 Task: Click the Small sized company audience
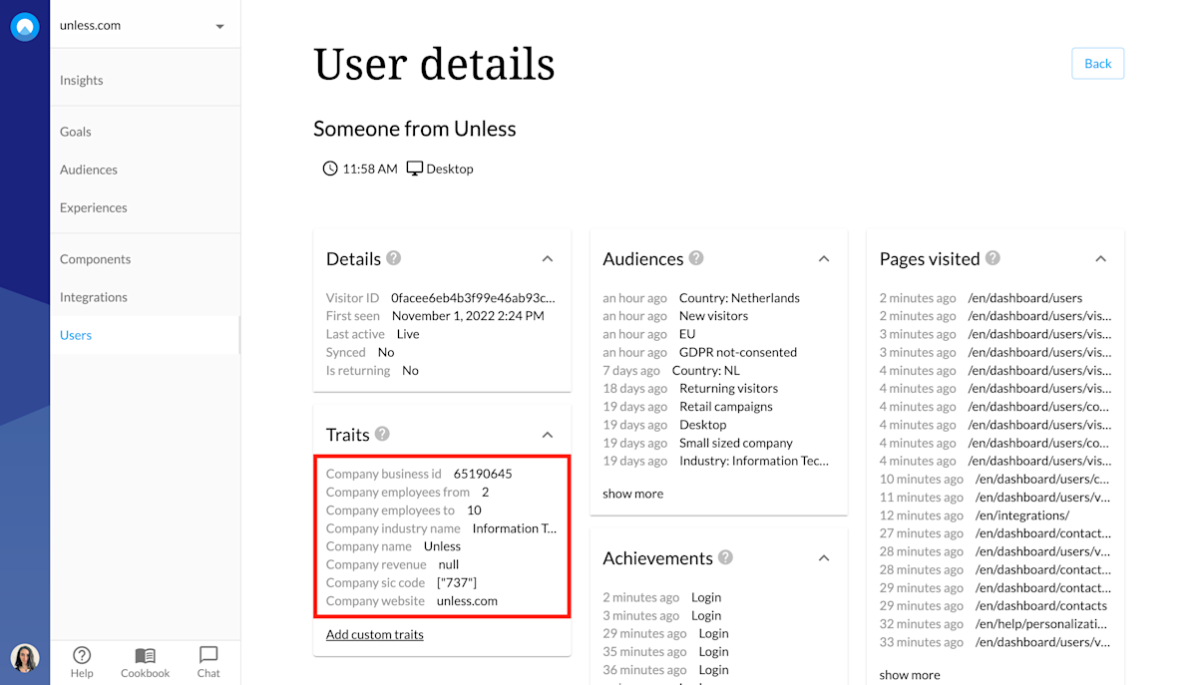(x=736, y=443)
